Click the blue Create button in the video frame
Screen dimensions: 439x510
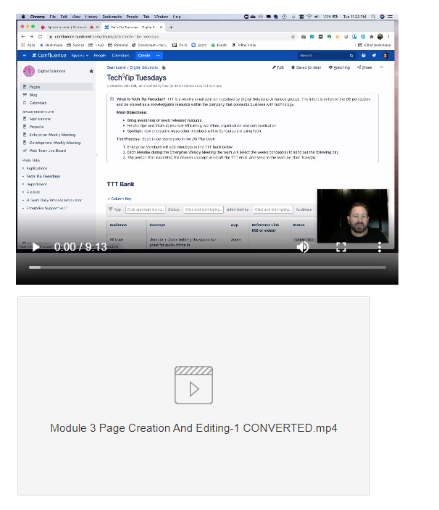click(x=144, y=56)
